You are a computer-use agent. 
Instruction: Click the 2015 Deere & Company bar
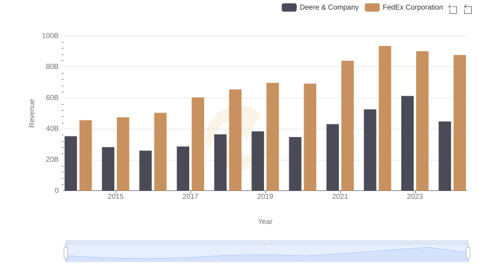[108, 169]
